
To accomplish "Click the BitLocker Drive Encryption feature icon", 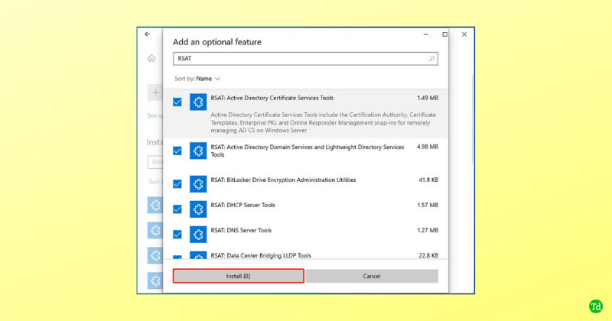I will [x=198, y=183].
